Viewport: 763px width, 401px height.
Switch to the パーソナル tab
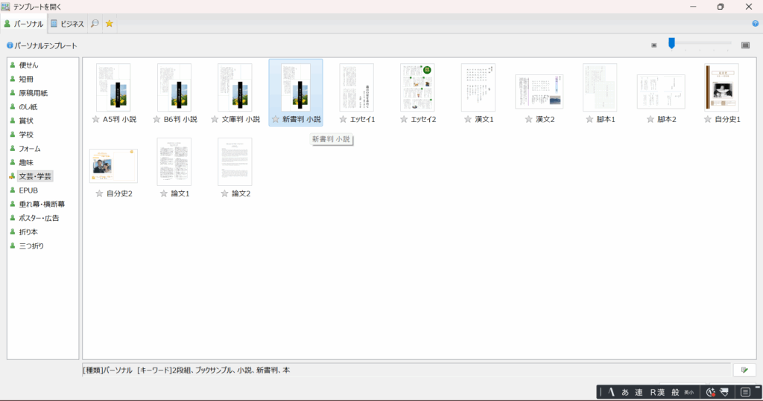pos(24,24)
